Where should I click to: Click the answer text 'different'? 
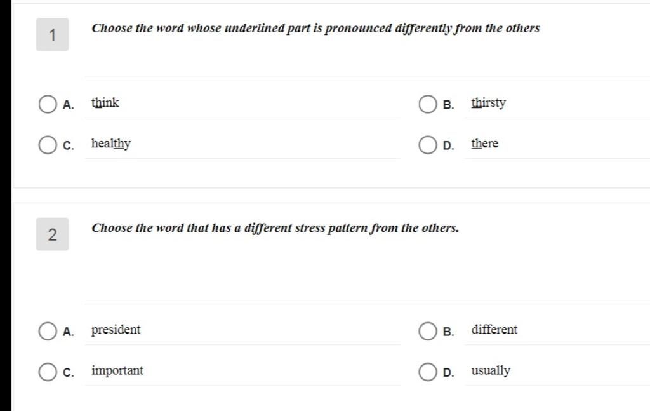tap(494, 329)
